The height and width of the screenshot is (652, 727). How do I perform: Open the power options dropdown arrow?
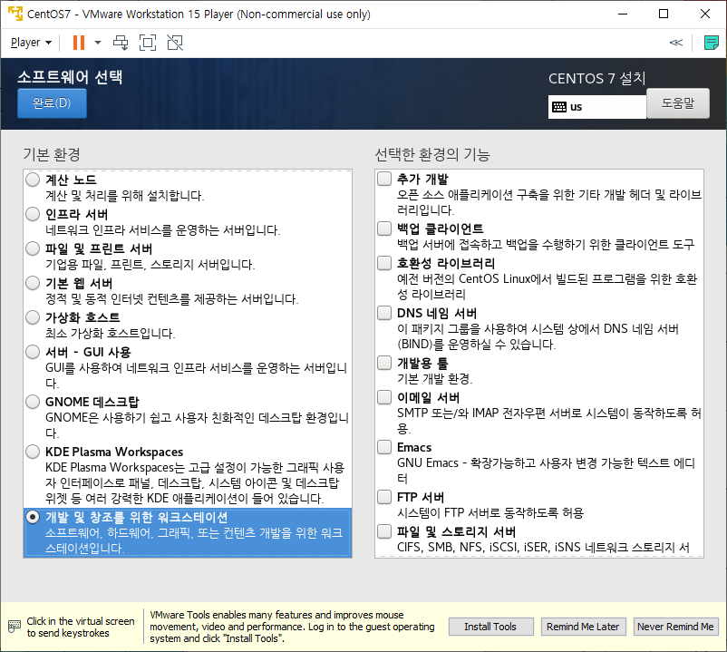click(97, 43)
